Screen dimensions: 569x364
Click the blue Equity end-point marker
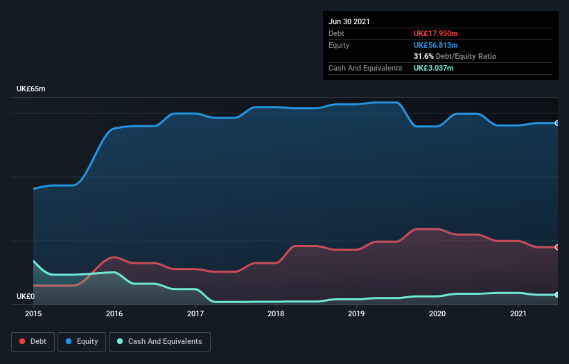557,123
